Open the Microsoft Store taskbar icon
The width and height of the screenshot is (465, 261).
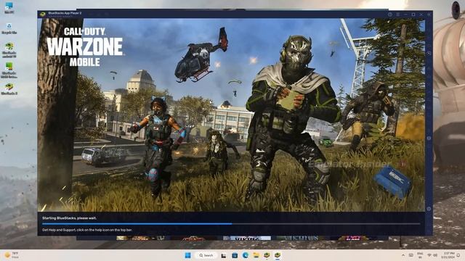tap(235, 255)
